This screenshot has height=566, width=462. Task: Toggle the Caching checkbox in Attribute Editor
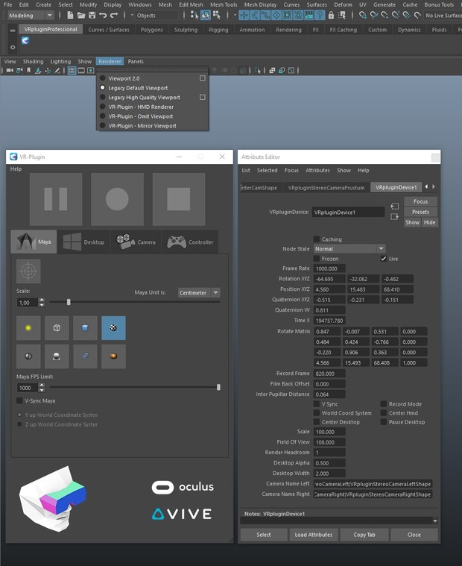click(x=317, y=239)
